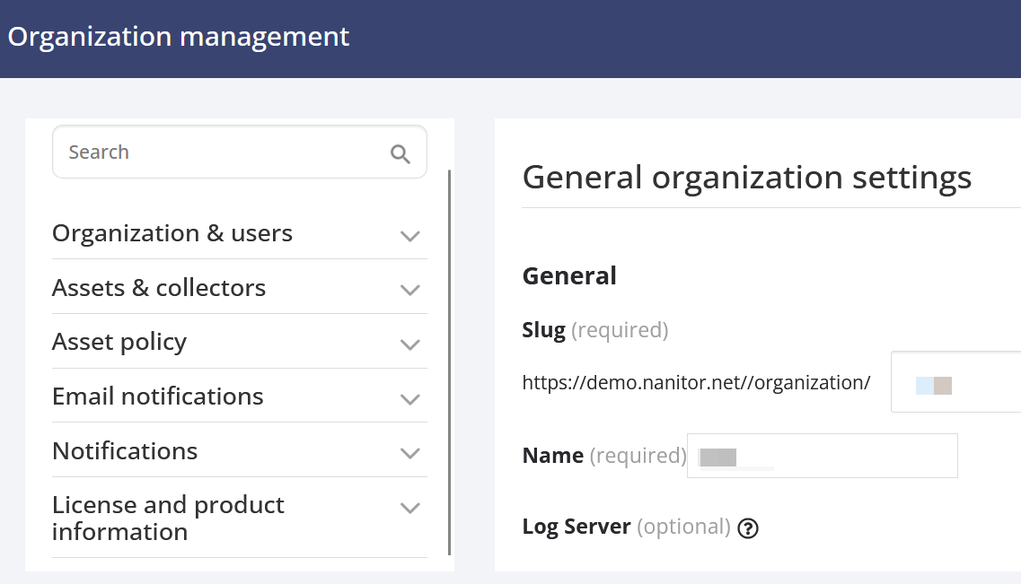Expand License and product information chevron
1021x584 pixels.
coord(410,509)
